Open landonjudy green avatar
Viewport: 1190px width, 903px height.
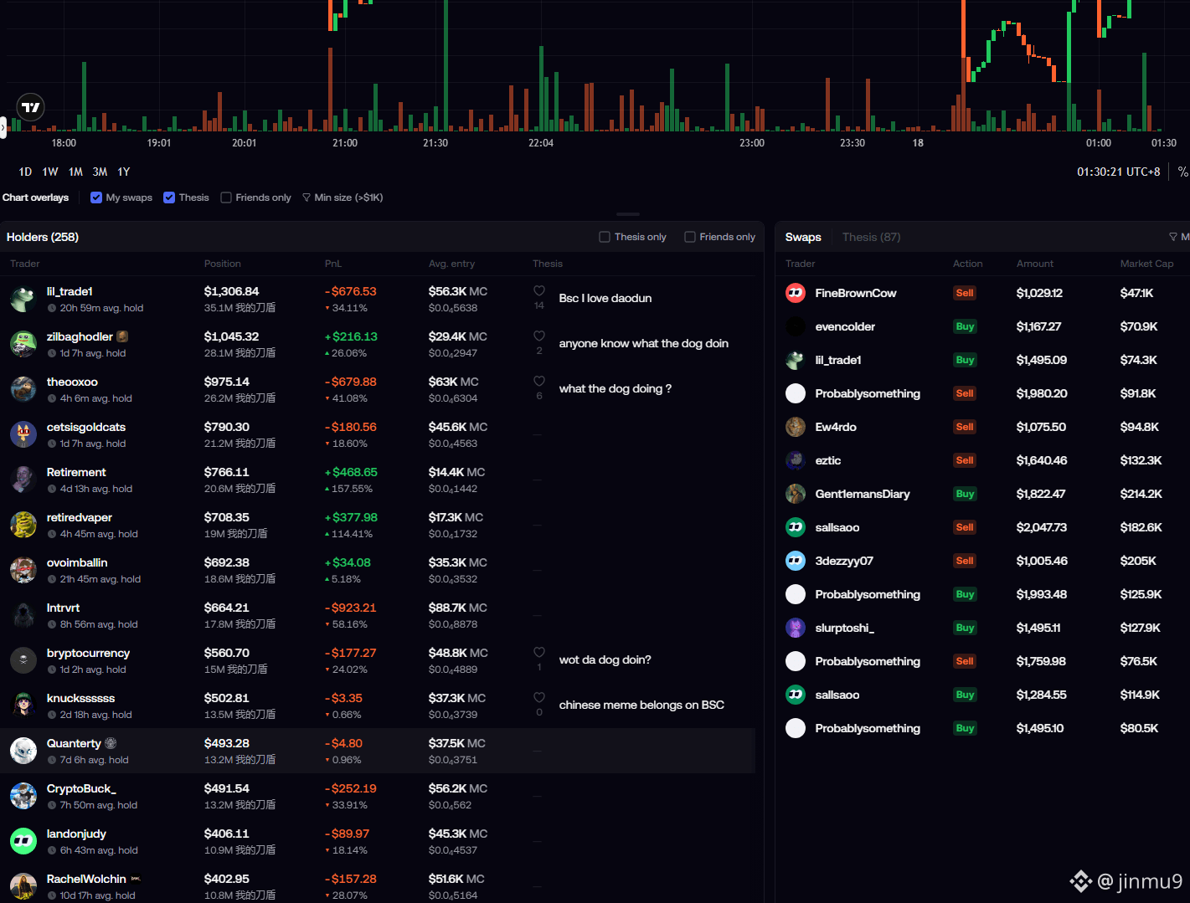[x=23, y=841]
